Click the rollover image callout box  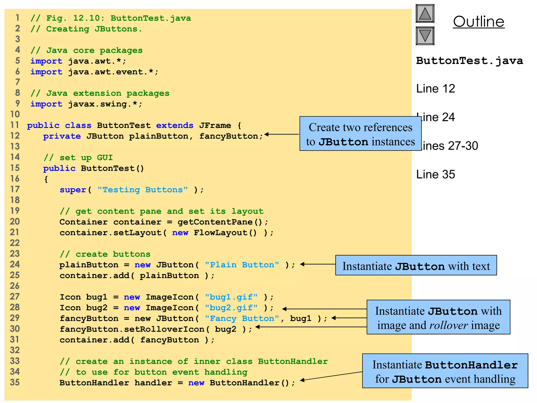(438, 317)
